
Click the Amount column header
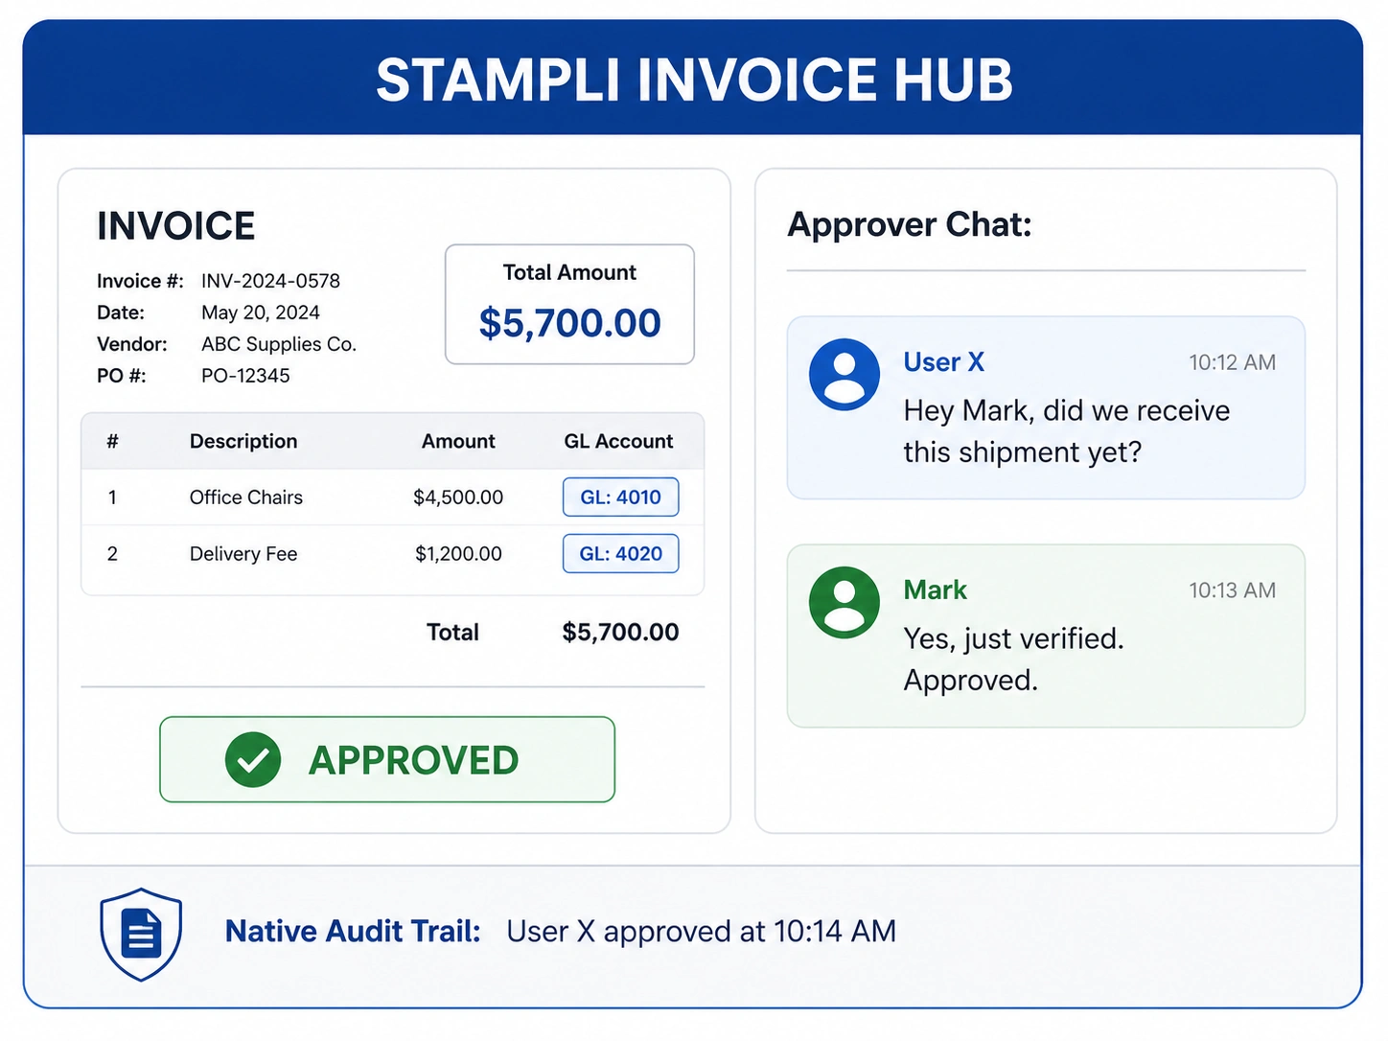458,441
